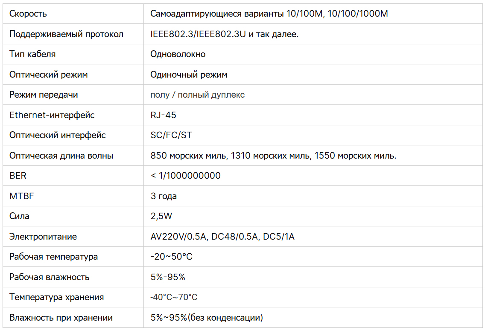Click the "Поддерживаемый протокол" label cell
The height and width of the screenshot is (330, 485).
66,34
